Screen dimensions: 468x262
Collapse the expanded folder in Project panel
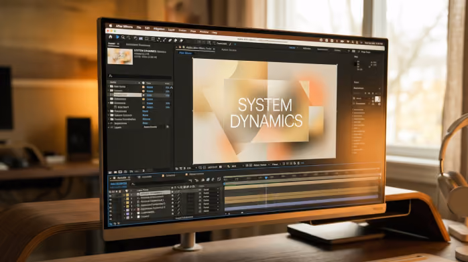109,103
